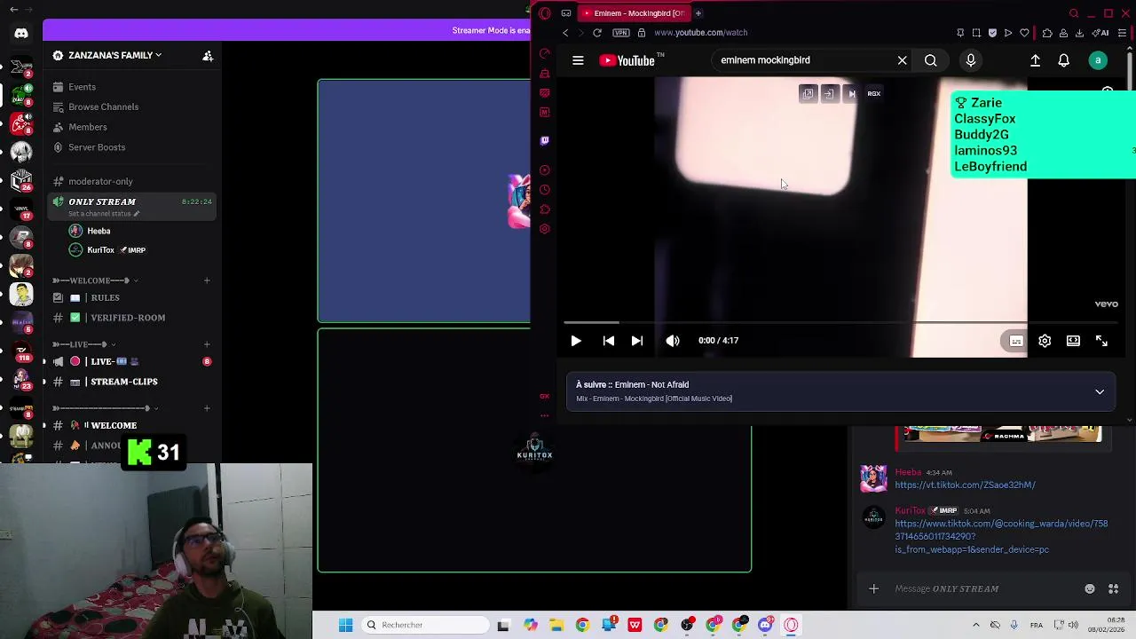Open the emoji picker in chat
1136x639 pixels.
tap(1090, 588)
